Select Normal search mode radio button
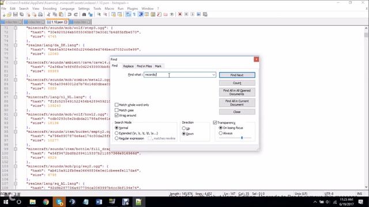The width and height of the screenshot is (369, 207). pyautogui.click(x=116, y=128)
